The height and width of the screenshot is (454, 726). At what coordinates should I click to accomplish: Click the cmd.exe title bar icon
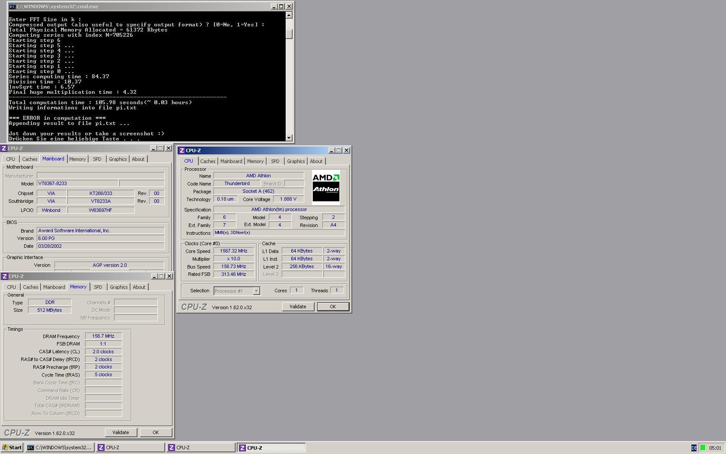12,6
